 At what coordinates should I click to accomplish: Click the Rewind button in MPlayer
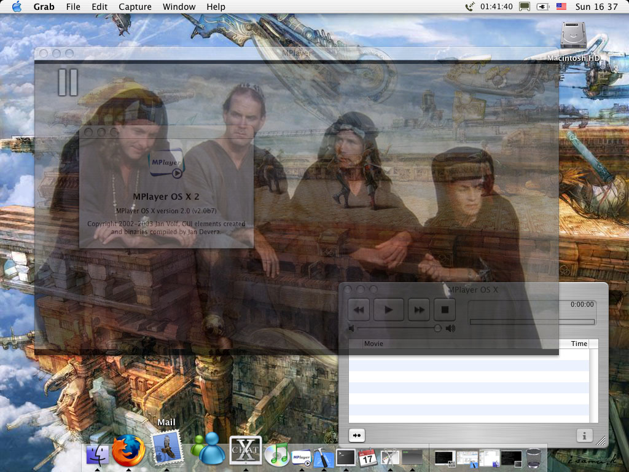click(x=359, y=310)
